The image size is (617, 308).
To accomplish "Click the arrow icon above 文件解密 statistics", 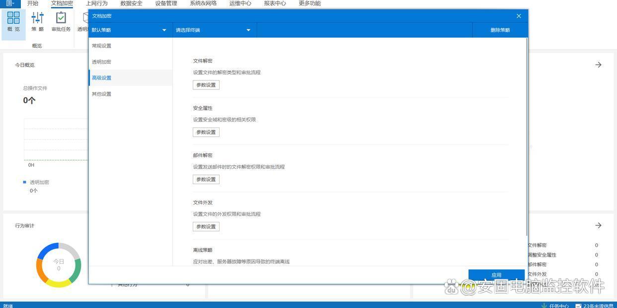I will (x=598, y=226).
